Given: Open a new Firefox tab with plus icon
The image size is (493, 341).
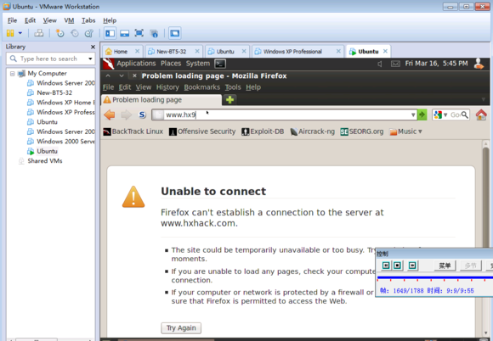Looking at the screenshot, I should (229, 100).
